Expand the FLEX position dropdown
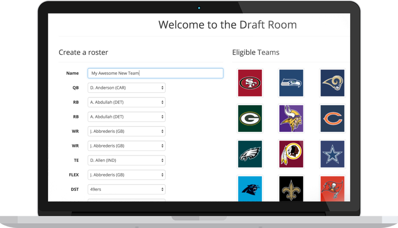This screenshot has width=398, height=228. click(127, 175)
